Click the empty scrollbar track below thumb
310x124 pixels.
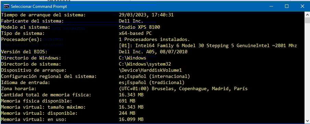click(x=307, y=70)
